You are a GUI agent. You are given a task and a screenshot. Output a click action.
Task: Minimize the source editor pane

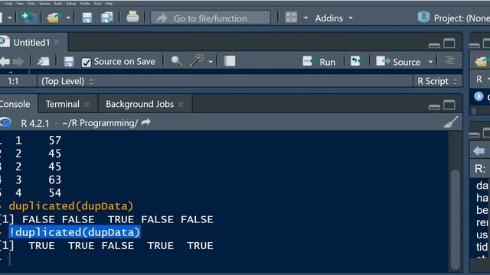[x=434, y=45]
